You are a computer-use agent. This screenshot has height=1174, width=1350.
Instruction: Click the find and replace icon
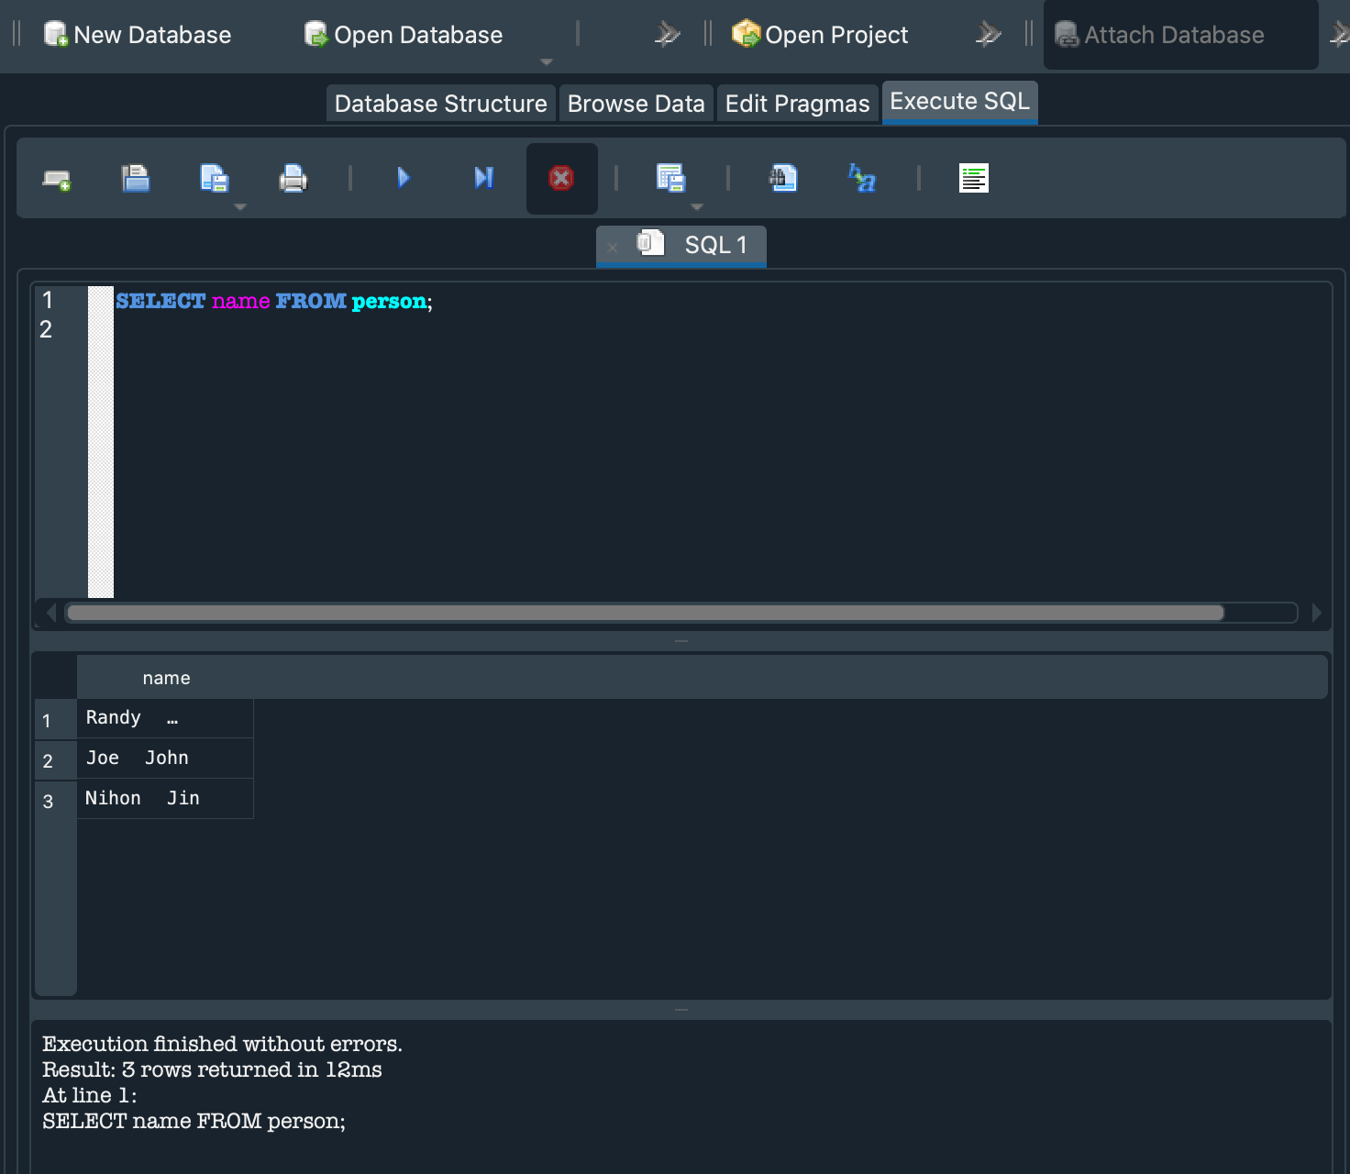[x=862, y=178]
